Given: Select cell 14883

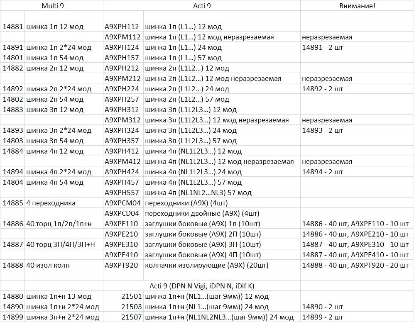Looking at the screenshot, I should 13,109.
